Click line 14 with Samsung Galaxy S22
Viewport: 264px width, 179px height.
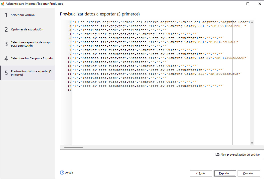click(156, 74)
